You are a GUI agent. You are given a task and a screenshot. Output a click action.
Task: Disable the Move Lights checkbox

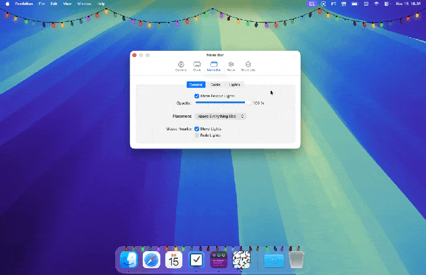pyautogui.click(x=197, y=128)
